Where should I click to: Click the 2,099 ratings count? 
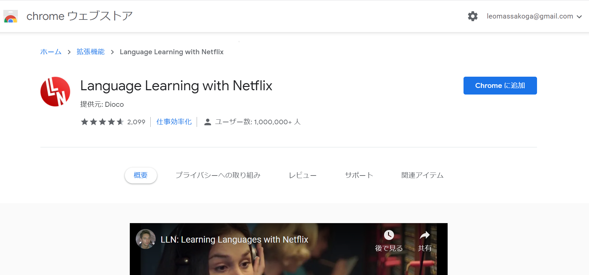point(136,122)
